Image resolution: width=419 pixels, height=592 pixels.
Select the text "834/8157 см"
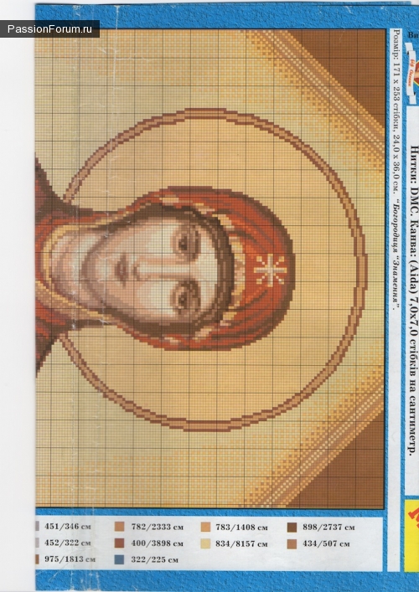tap(241, 543)
